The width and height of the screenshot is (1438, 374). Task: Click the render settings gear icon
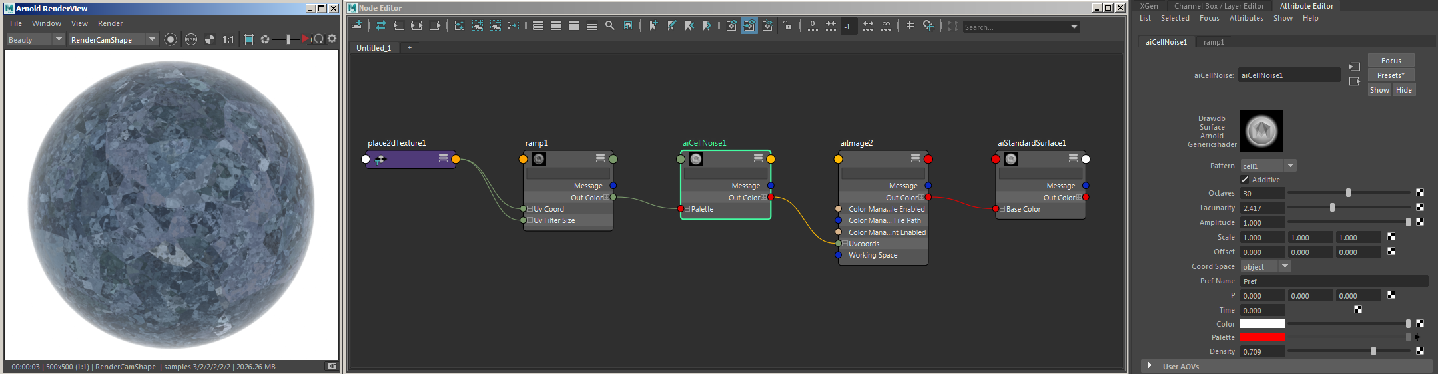tap(332, 39)
